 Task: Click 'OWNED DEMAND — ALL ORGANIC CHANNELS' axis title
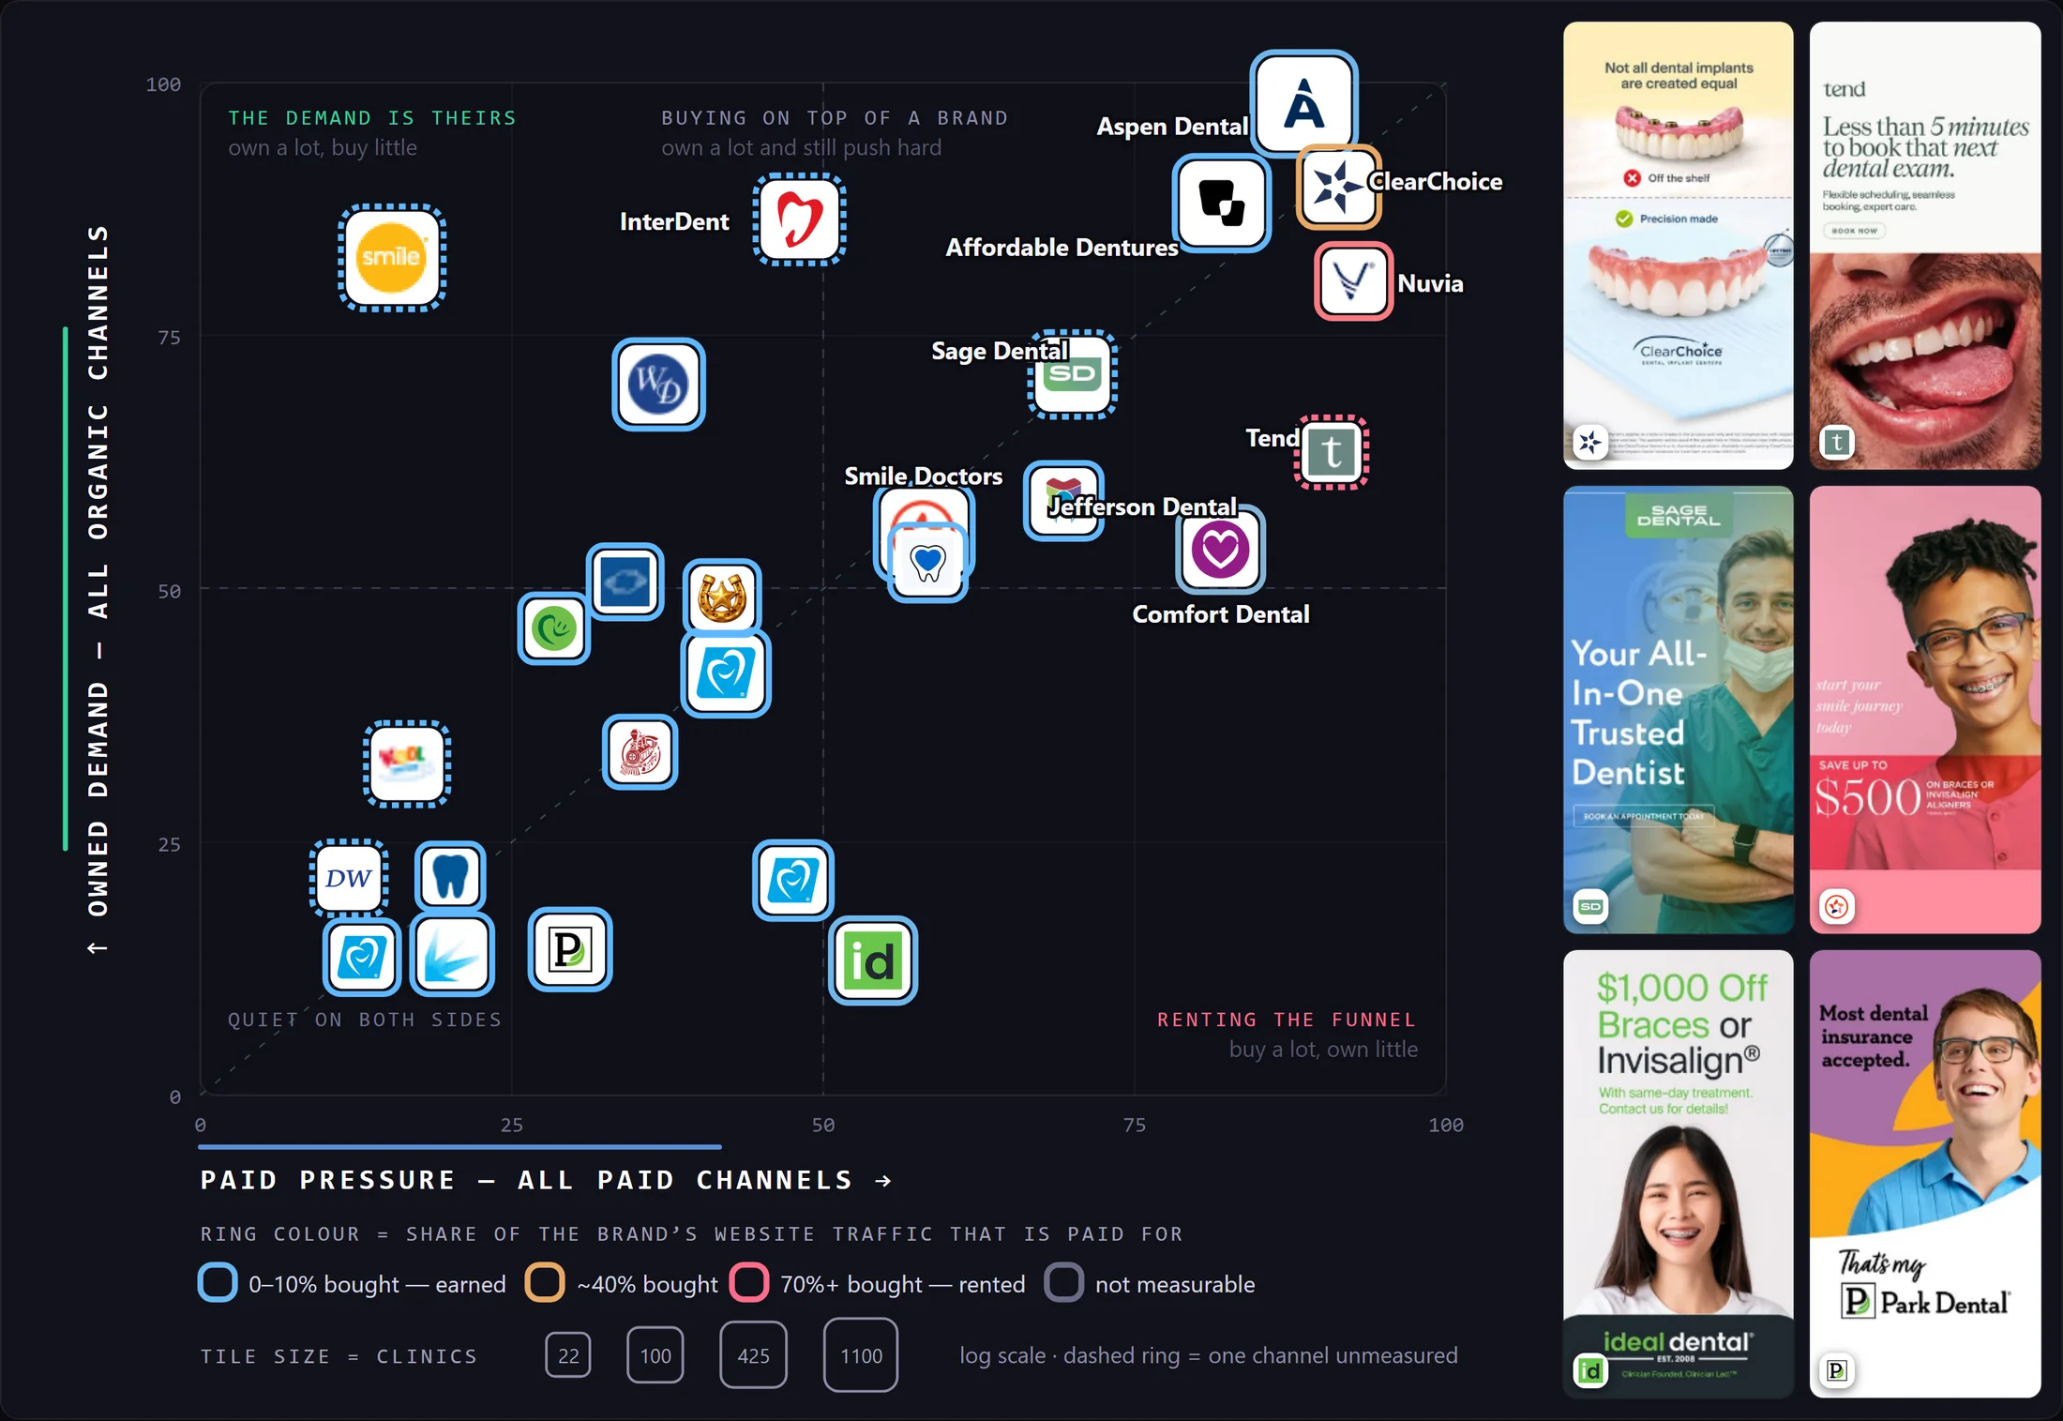[98, 589]
